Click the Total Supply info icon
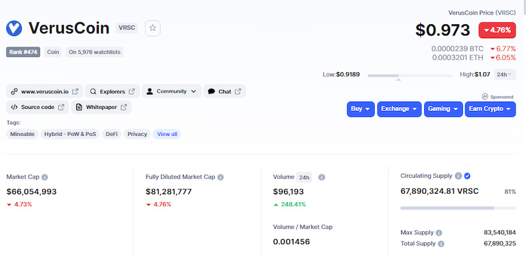 pyautogui.click(x=441, y=244)
